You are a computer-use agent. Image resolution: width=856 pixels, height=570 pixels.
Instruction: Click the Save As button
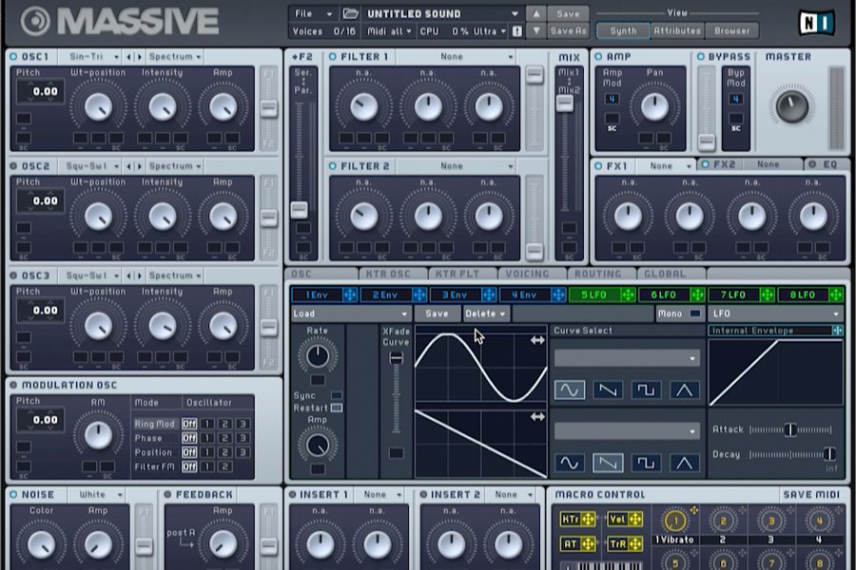pos(568,30)
